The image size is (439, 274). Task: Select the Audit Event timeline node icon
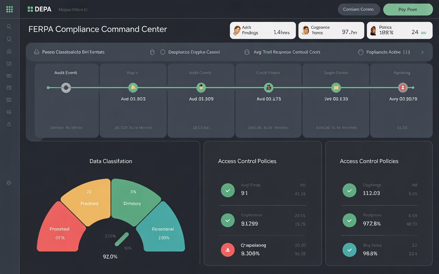coord(66,88)
